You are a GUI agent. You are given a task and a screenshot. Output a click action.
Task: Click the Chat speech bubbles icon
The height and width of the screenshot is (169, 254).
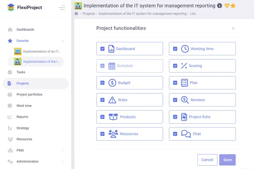[186, 134]
